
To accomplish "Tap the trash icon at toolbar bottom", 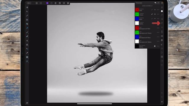I will (27, 103).
